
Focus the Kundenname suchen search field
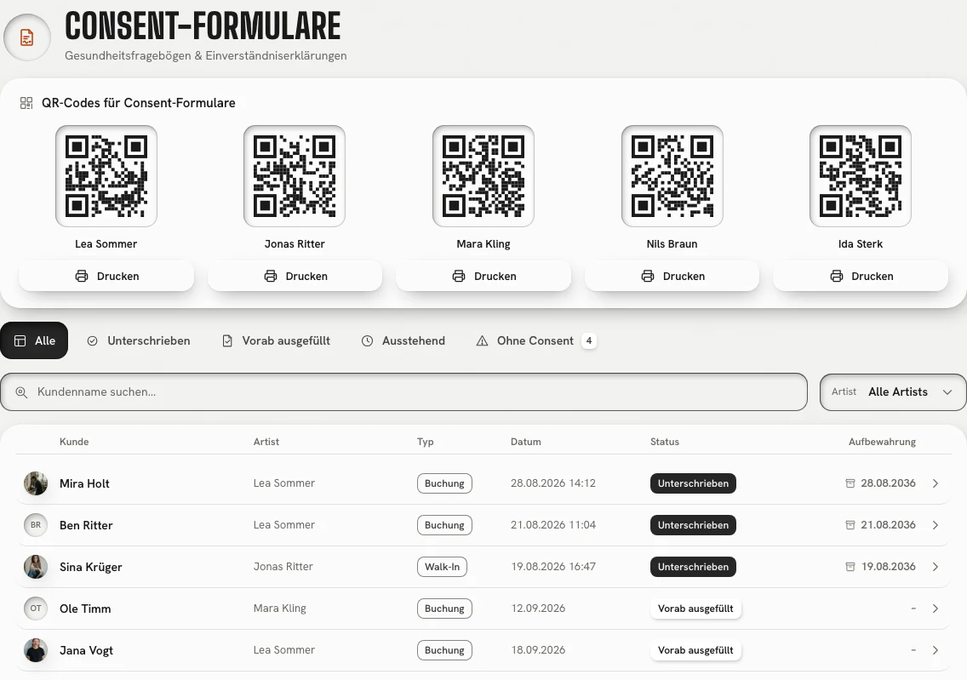pos(404,391)
